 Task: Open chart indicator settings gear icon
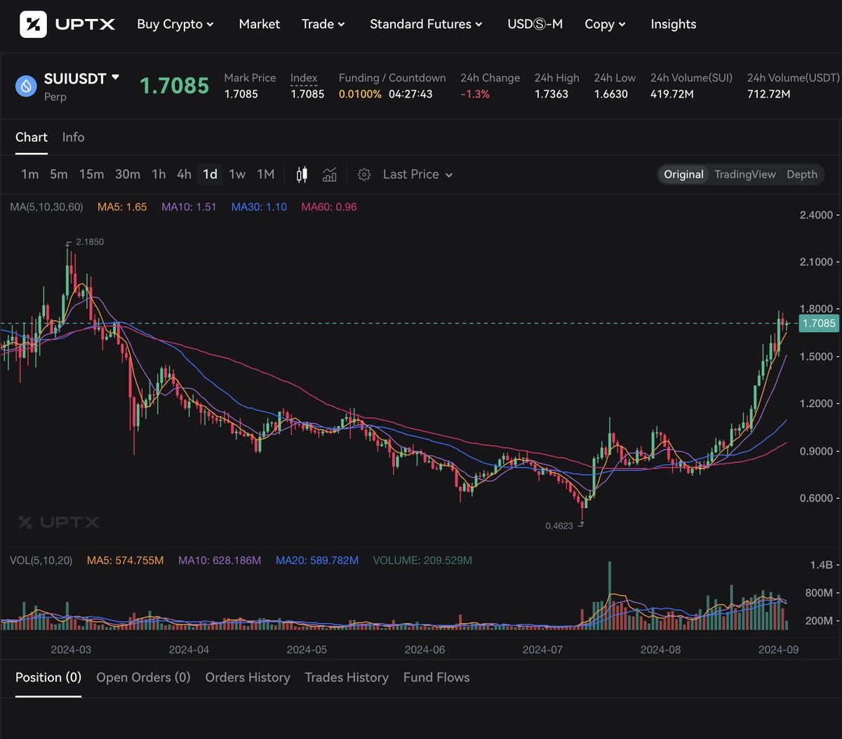(364, 174)
